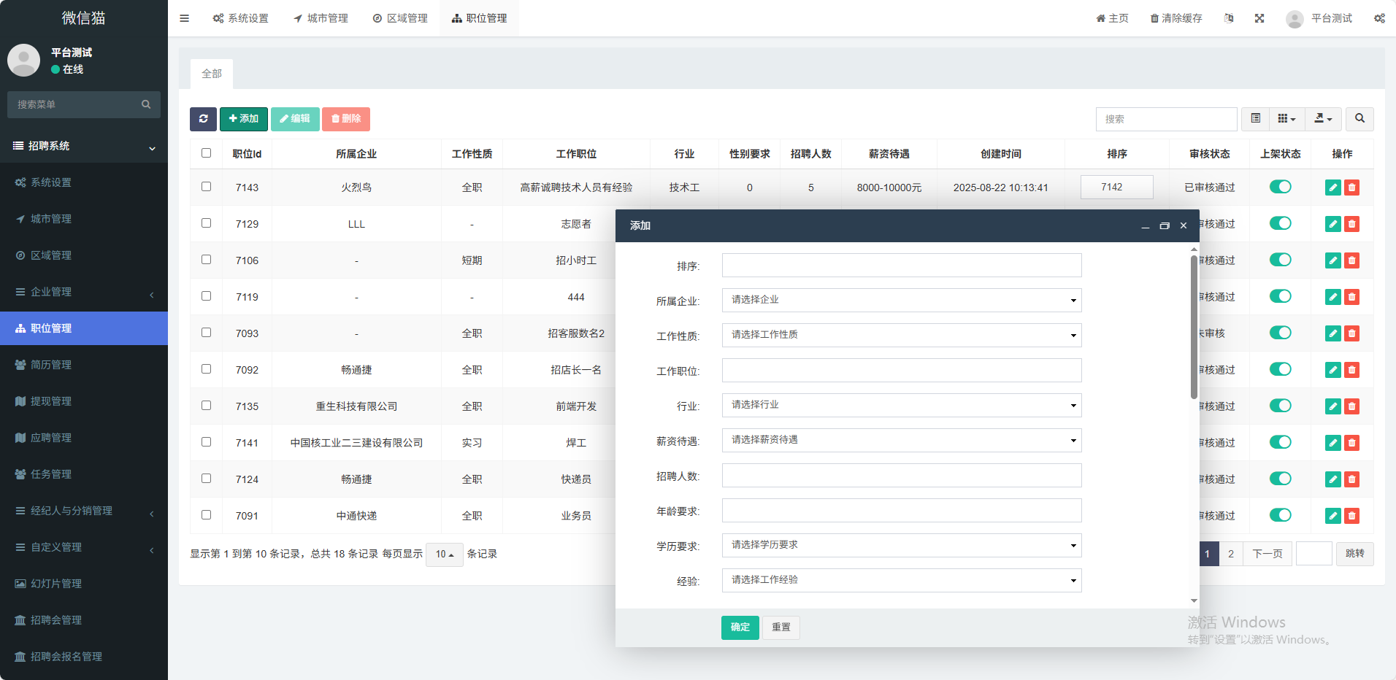Toggle the listing switch for job 7143
The image size is (1396, 680).
point(1280,187)
